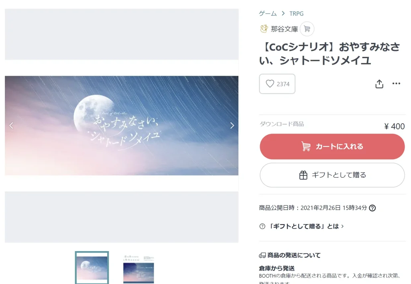Select the second scenario details thumbnail

click(x=138, y=268)
